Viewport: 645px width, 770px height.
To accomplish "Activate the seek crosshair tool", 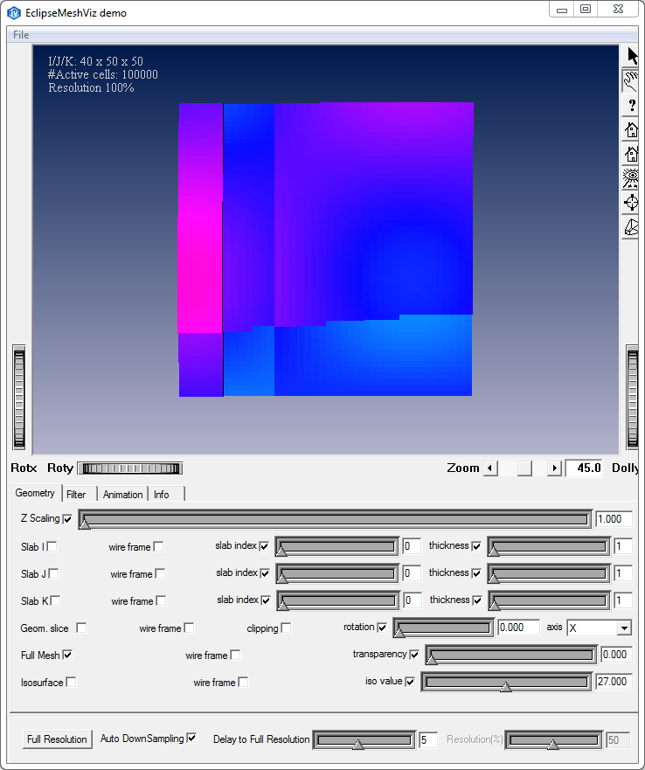I will coord(632,204).
